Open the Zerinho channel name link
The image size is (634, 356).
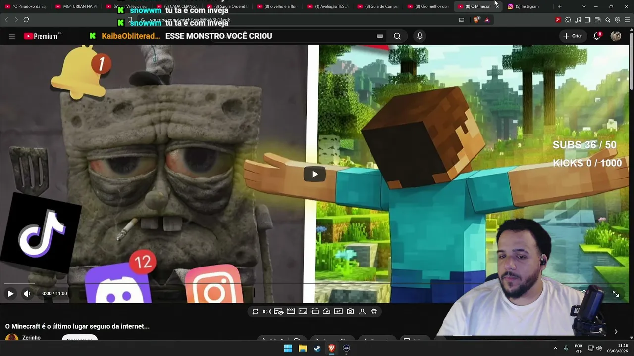tap(31, 338)
